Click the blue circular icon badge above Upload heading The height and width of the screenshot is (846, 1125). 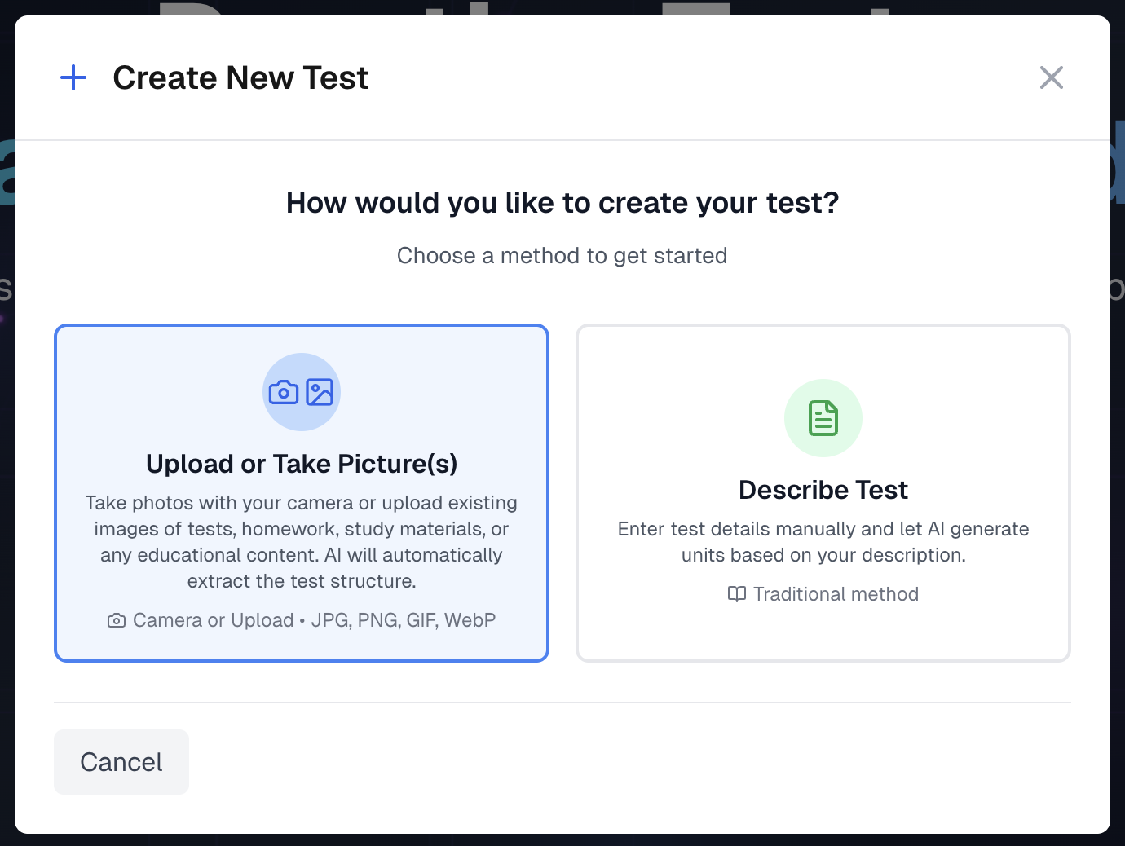pyautogui.click(x=302, y=392)
